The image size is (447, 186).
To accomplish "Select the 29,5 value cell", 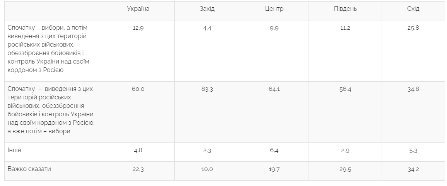I will (x=345, y=169).
